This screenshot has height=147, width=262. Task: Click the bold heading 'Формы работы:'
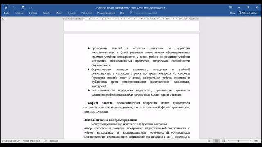tap(100, 103)
